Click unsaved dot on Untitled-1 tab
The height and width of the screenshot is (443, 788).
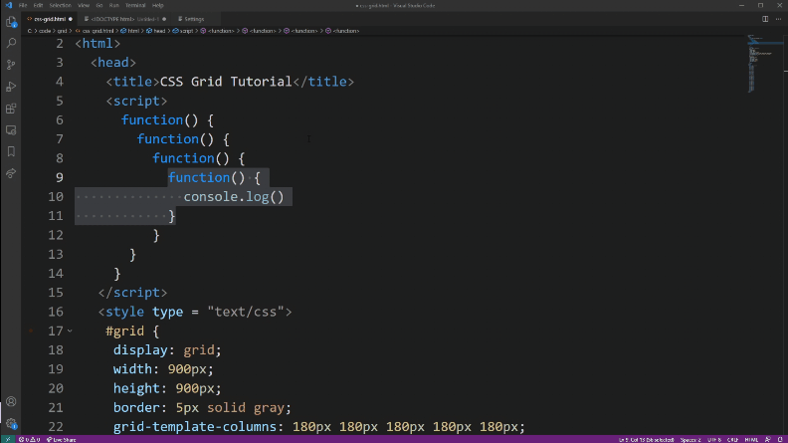(x=164, y=19)
